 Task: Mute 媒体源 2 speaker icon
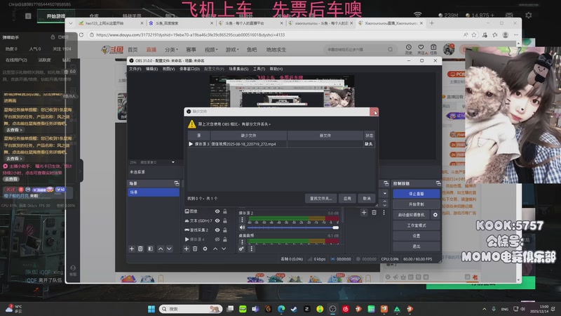point(242,228)
